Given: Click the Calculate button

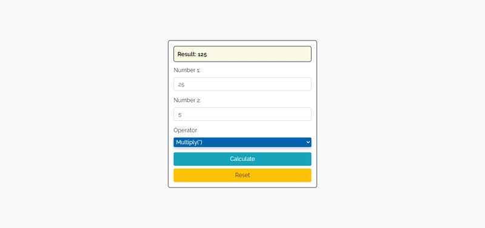Looking at the screenshot, I should pos(242,159).
